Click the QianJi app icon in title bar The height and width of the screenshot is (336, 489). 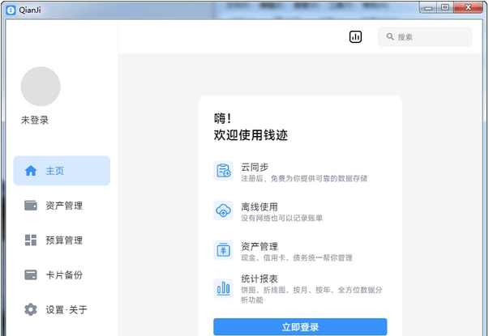(11, 10)
